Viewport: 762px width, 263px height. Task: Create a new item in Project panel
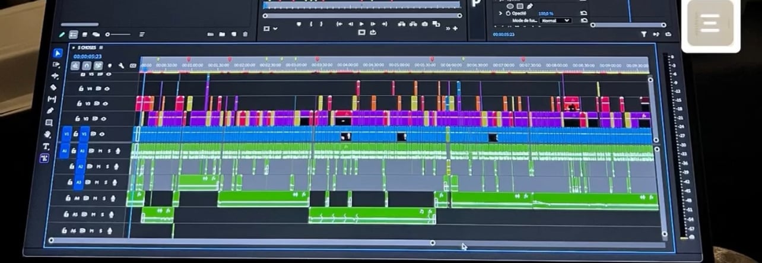click(x=234, y=34)
